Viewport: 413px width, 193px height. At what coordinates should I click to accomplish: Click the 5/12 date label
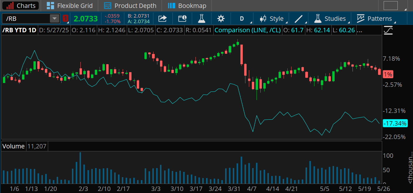345,189
